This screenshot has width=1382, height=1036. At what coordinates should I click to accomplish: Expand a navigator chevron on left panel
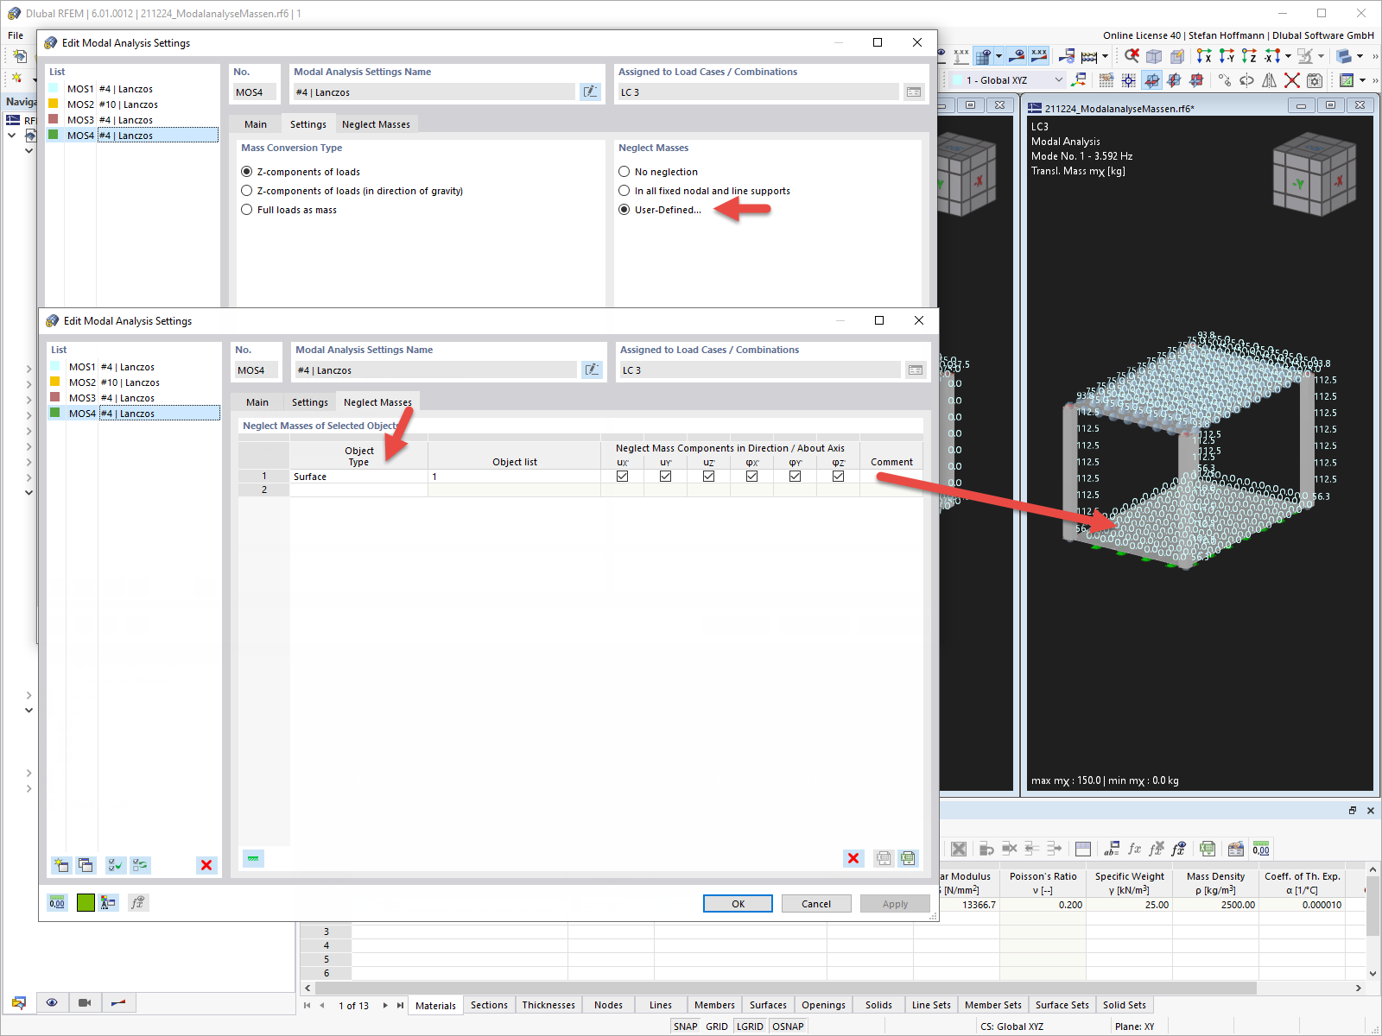point(29,431)
